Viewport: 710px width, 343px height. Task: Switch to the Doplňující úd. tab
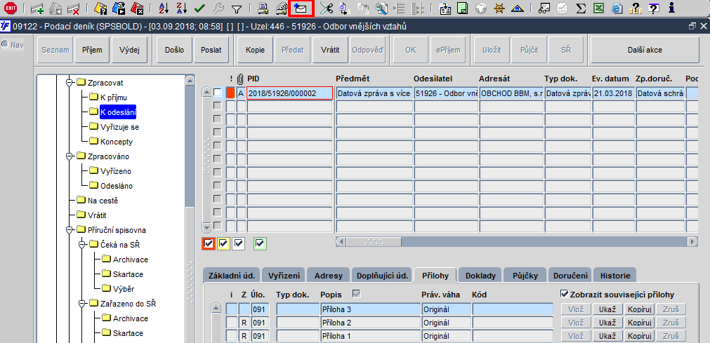(383, 275)
